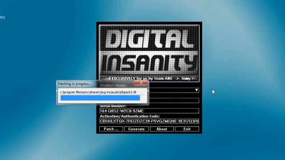The image size is (285, 160).
Task: Click the Activation/Authentication Code label
Action: 130,116
